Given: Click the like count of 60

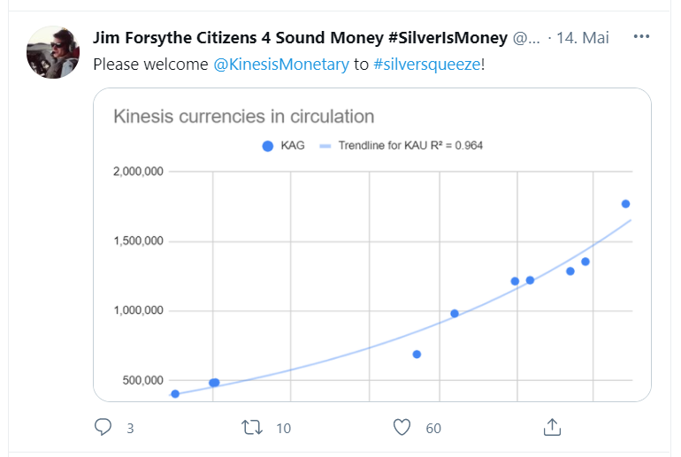Looking at the screenshot, I should [433, 429].
